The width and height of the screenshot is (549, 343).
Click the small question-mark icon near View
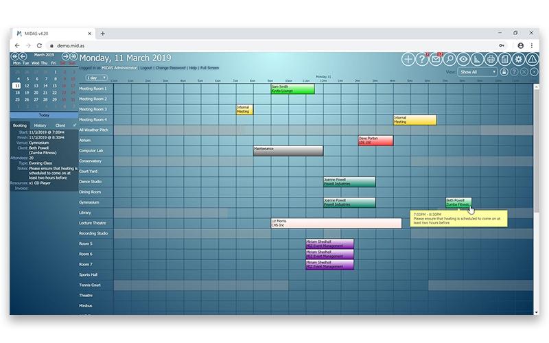(x=514, y=72)
